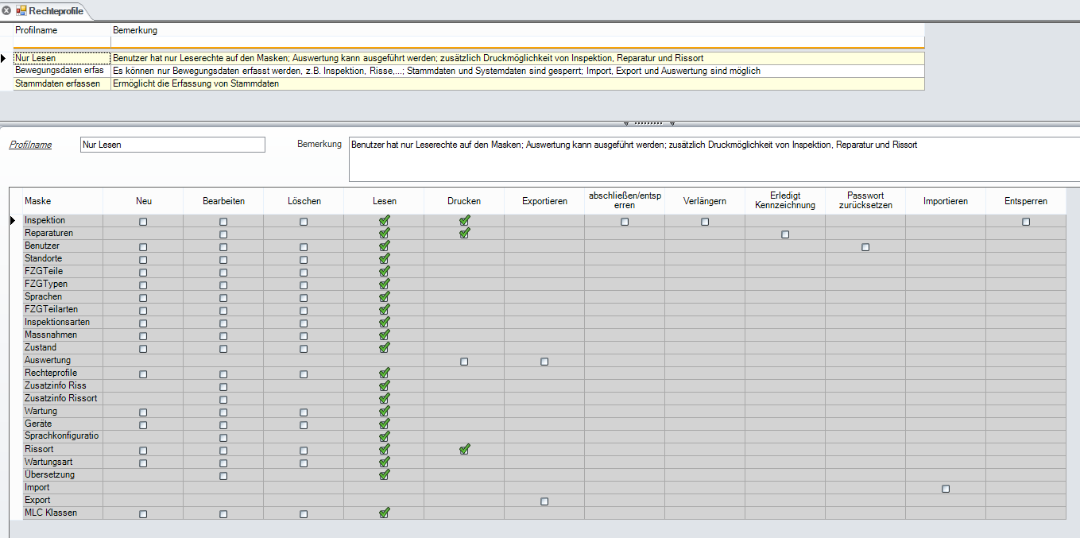This screenshot has width=1080, height=538.
Task: Click green Lesen checkmark for Übersetzung
Action: point(385,475)
